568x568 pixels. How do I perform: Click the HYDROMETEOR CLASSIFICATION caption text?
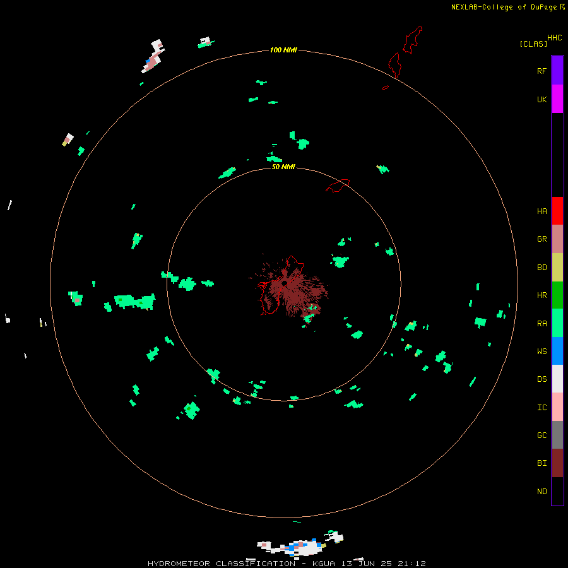coord(222,564)
